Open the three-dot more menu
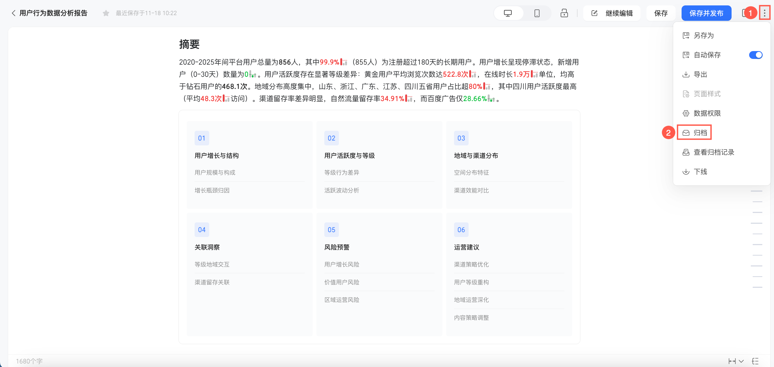774x367 pixels. coord(764,13)
